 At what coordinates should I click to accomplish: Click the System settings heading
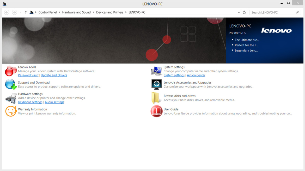(x=174, y=67)
